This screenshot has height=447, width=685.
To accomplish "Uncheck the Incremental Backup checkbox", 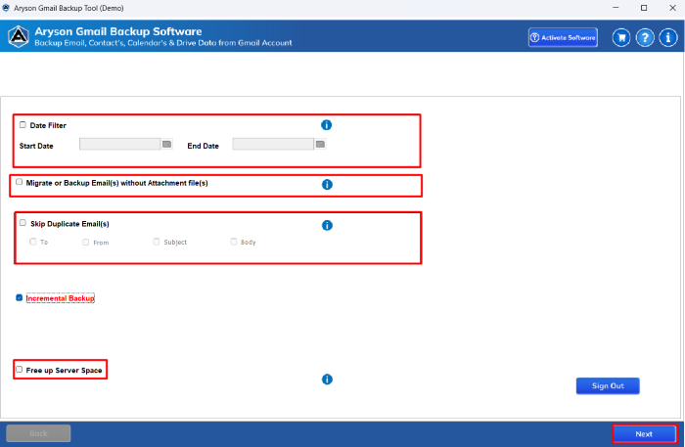I will click(x=20, y=297).
